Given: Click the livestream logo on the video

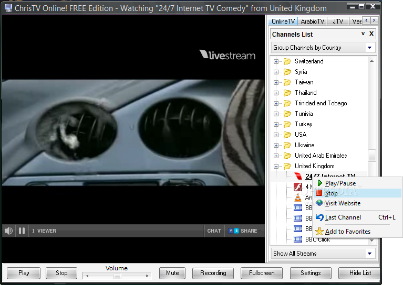Looking at the screenshot, I should coord(227,55).
